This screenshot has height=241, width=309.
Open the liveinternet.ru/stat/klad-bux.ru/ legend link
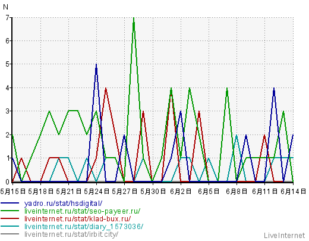tap(77, 219)
